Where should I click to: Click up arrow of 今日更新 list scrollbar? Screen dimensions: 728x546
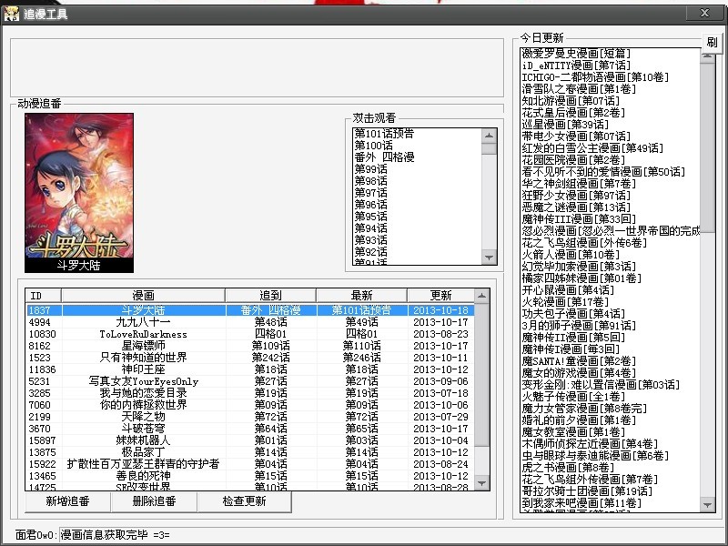coord(708,56)
